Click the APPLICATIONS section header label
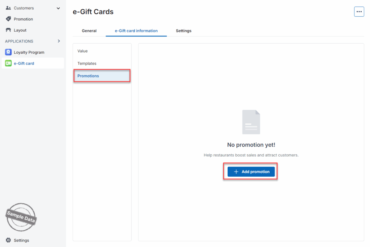370x247 pixels. tap(19, 41)
